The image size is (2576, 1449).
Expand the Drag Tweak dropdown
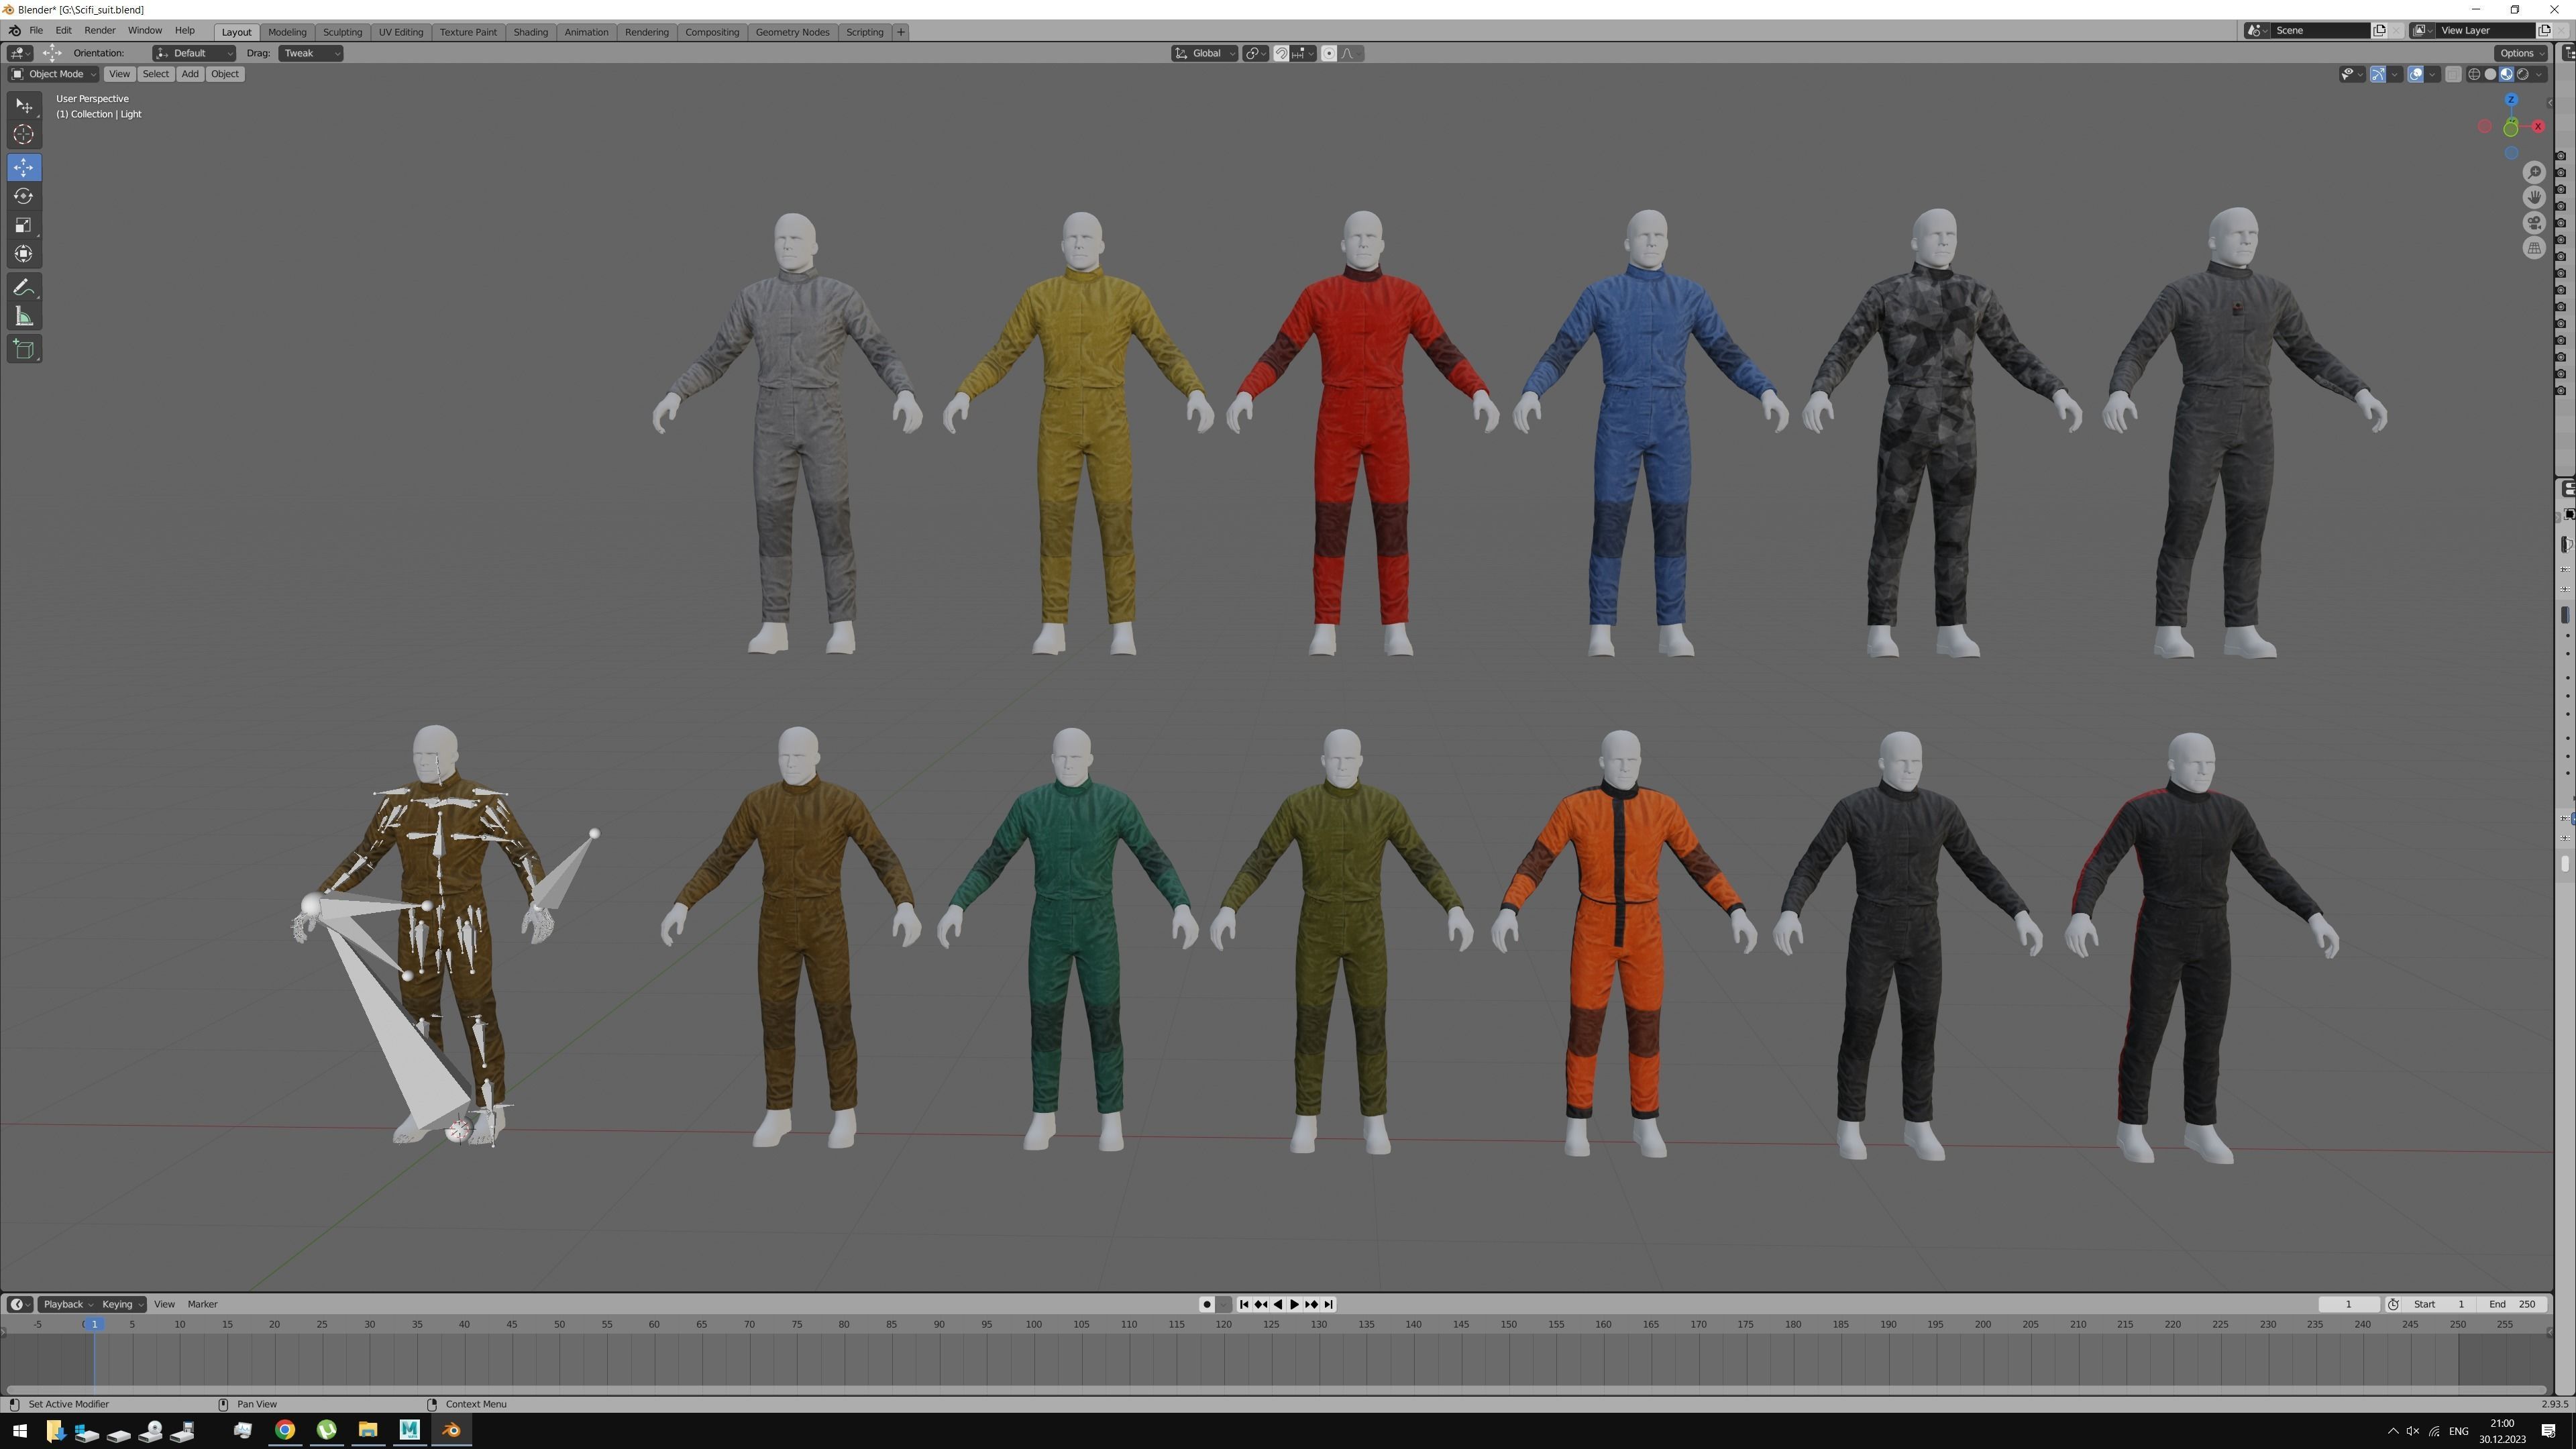coord(310,53)
